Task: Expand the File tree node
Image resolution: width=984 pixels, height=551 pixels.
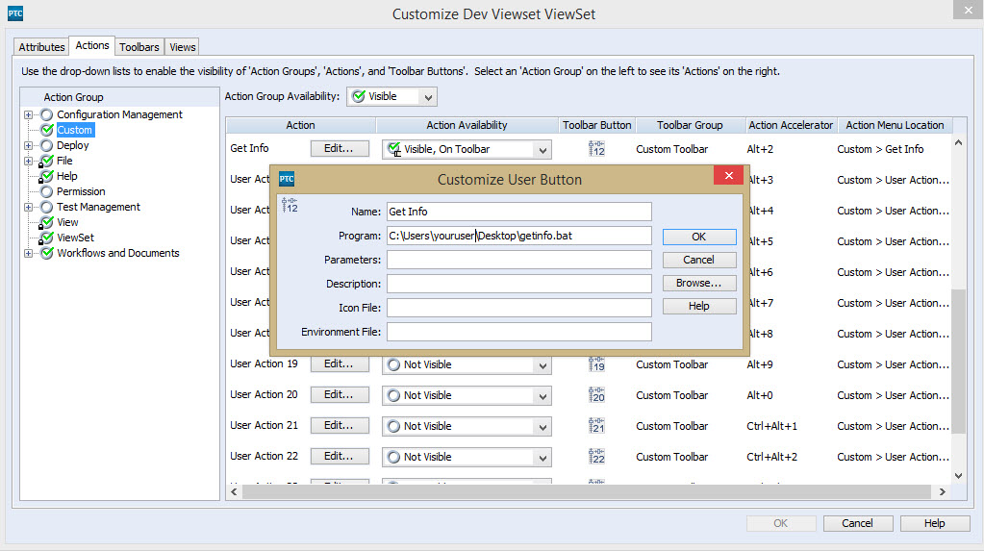Action: [28, 161]
